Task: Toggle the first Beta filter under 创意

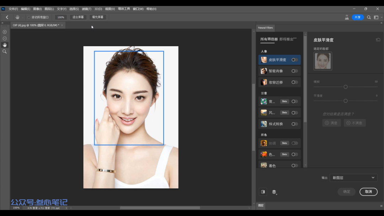Action: [295, 101]
